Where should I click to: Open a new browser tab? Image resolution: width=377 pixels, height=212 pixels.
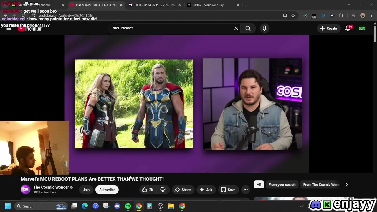247,5
